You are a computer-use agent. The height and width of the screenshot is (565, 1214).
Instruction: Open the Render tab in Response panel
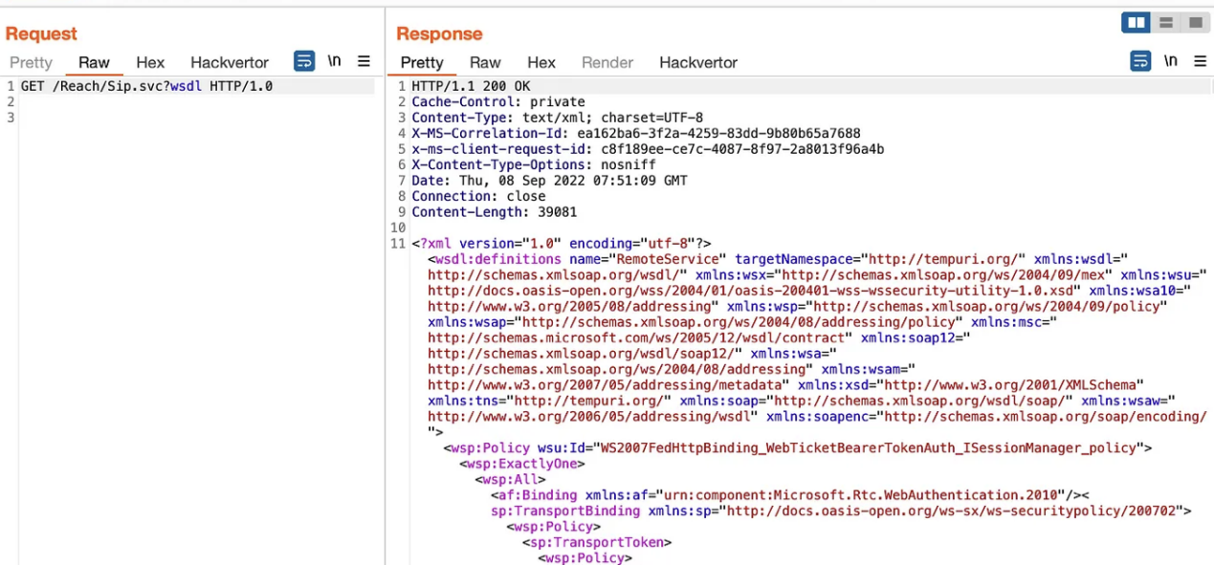[x=607, y=62]
